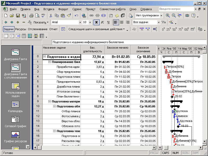Paste from clipboard icon
This screenshot has height=156, width=208.
[63, 16]
